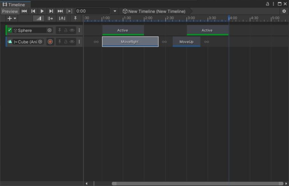Viewport: 289px width, 186px height.
Task: Open the Sphere track's three-dot menu
Action: [x=79, y=30]
